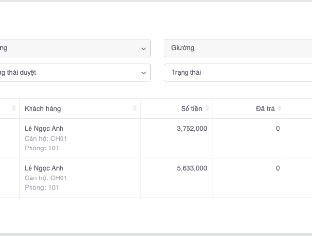Click Căn hộ: CH01 in first row

[x=46, y=139]
